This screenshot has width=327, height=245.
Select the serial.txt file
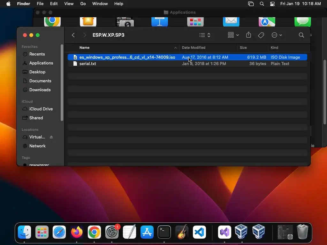point(187,63)
